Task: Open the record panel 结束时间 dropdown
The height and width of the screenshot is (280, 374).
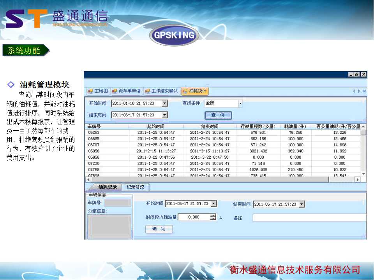Action: pos(301,204)
